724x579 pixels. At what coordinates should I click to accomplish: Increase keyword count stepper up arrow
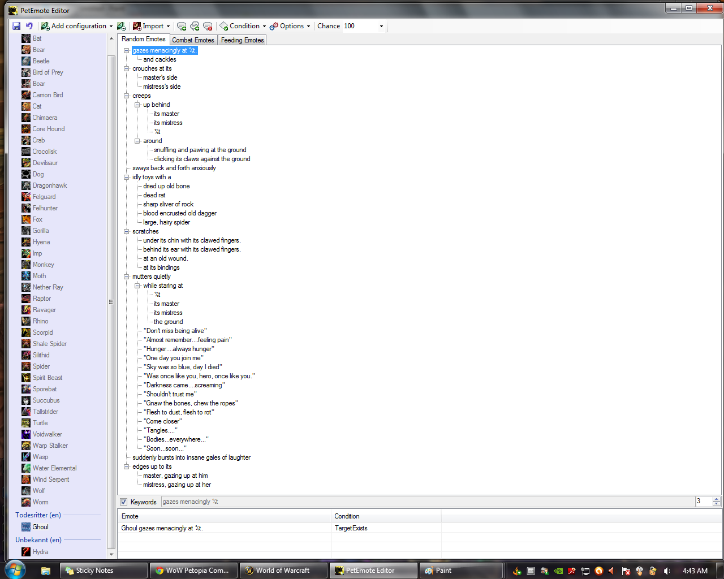pos(717,499)
